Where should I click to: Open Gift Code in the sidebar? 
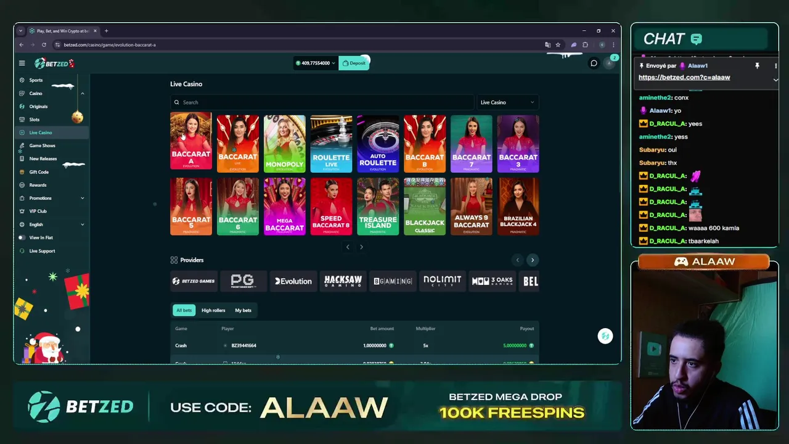(39, 172)
